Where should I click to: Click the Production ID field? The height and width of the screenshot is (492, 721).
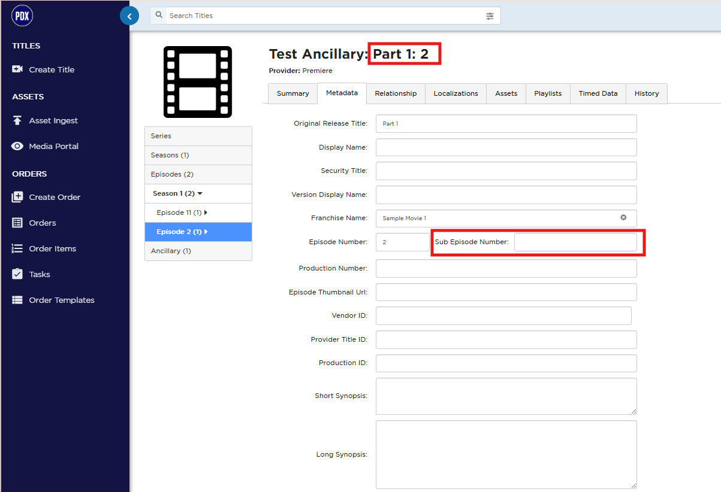point(506,363)
